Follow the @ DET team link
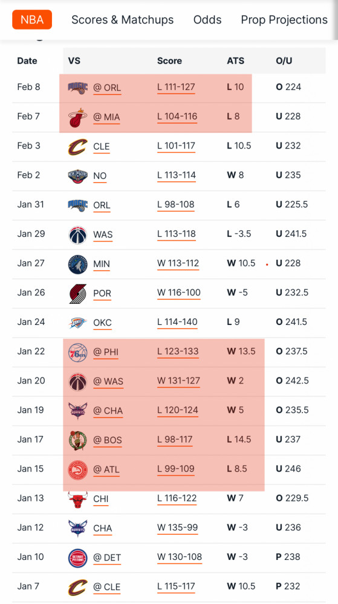The width and height of the screenshot is (338, 604). point(107,557)
